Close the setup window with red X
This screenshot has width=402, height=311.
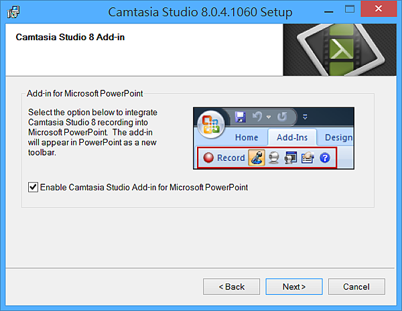(379, 9)
